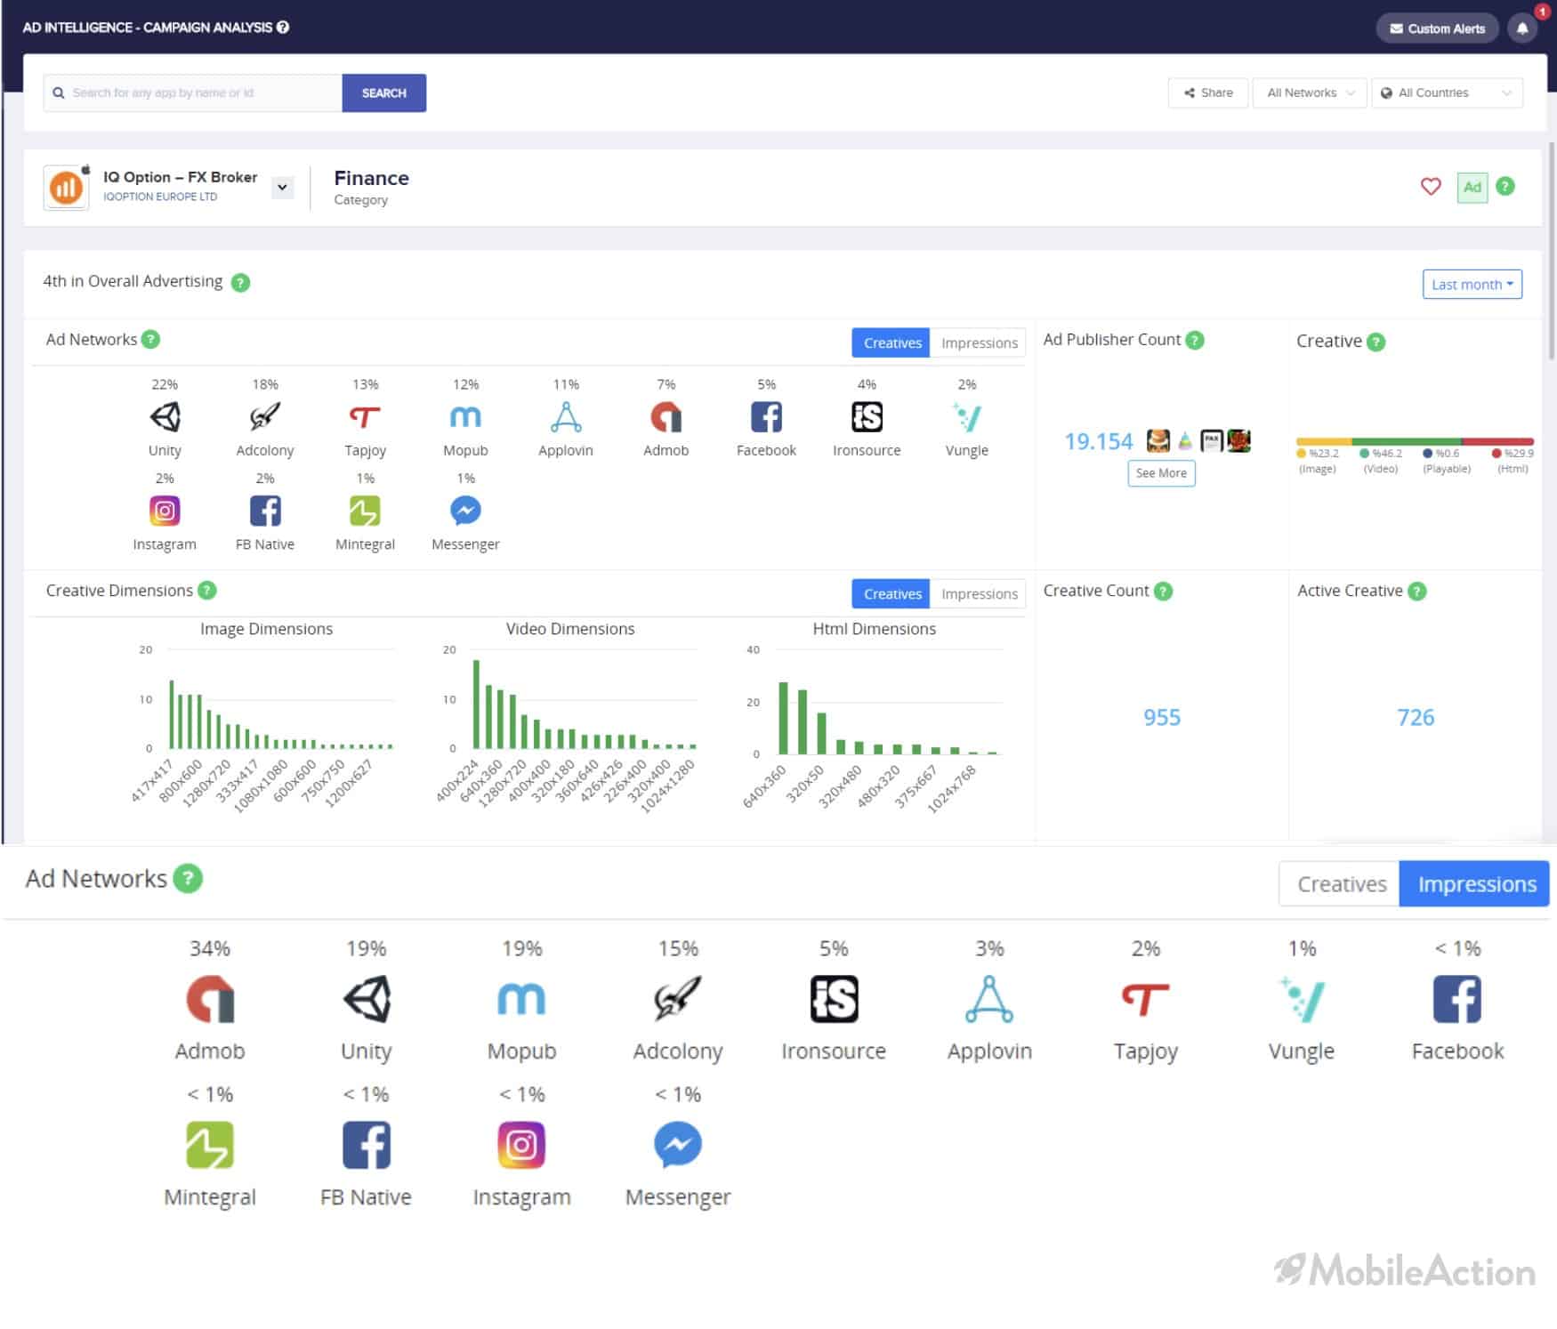Toggle the green Ad badge
1557x1329 pixels.
pyautogui.click(x=1472, y=187)
